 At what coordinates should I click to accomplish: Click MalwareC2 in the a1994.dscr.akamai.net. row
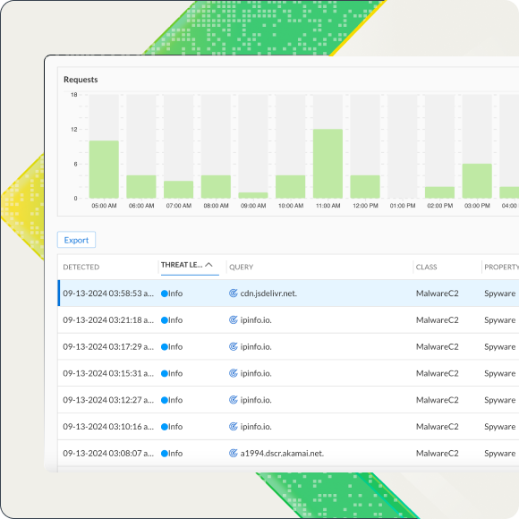coord(438,453)
